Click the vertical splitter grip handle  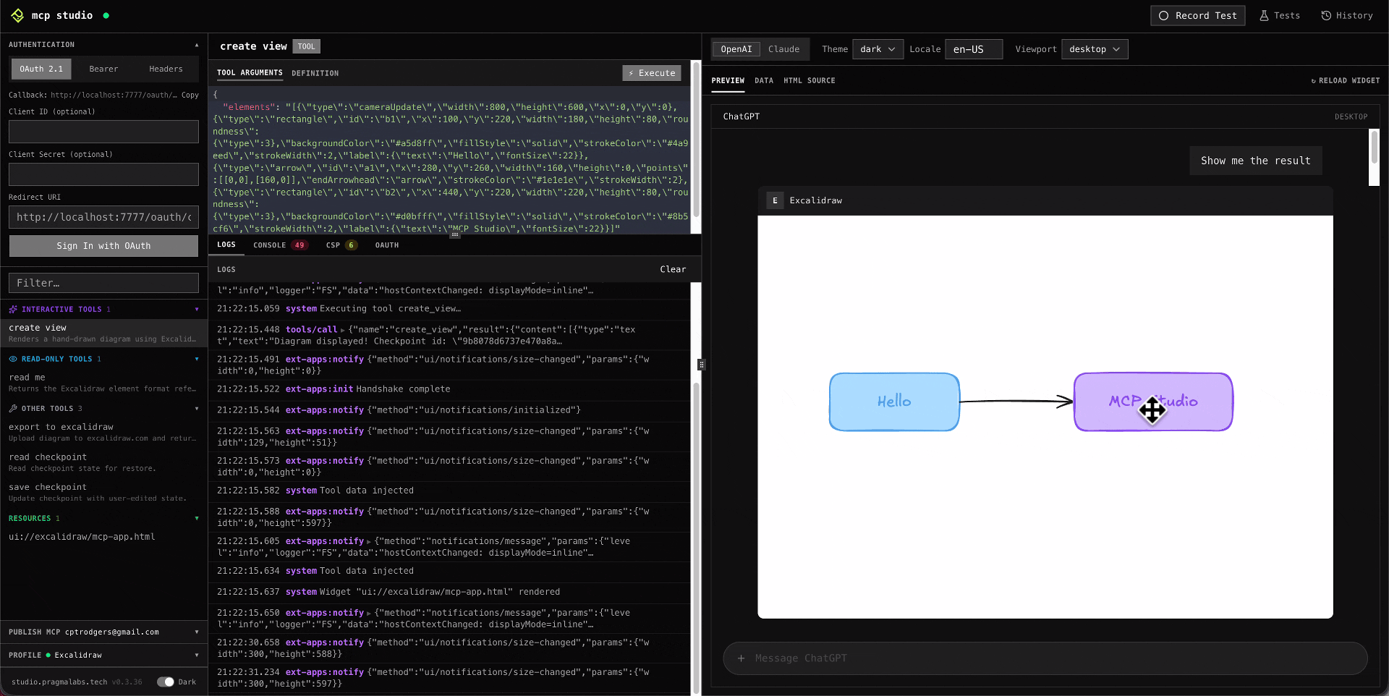[x=701, y=365]
